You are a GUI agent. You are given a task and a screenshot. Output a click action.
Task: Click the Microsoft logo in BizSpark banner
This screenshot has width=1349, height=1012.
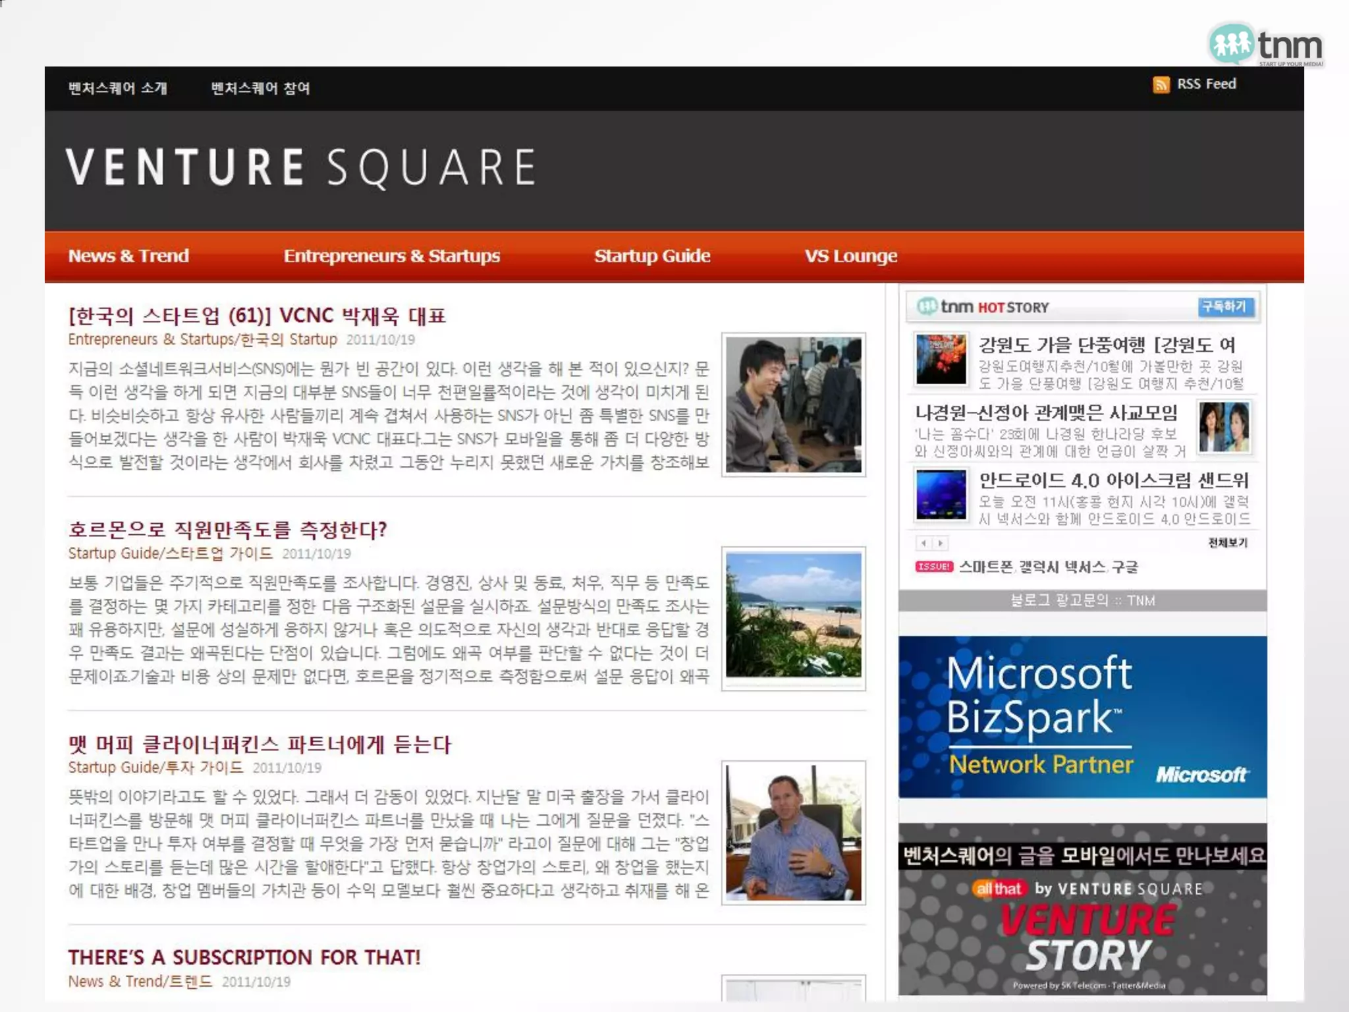click(1201, 774)
